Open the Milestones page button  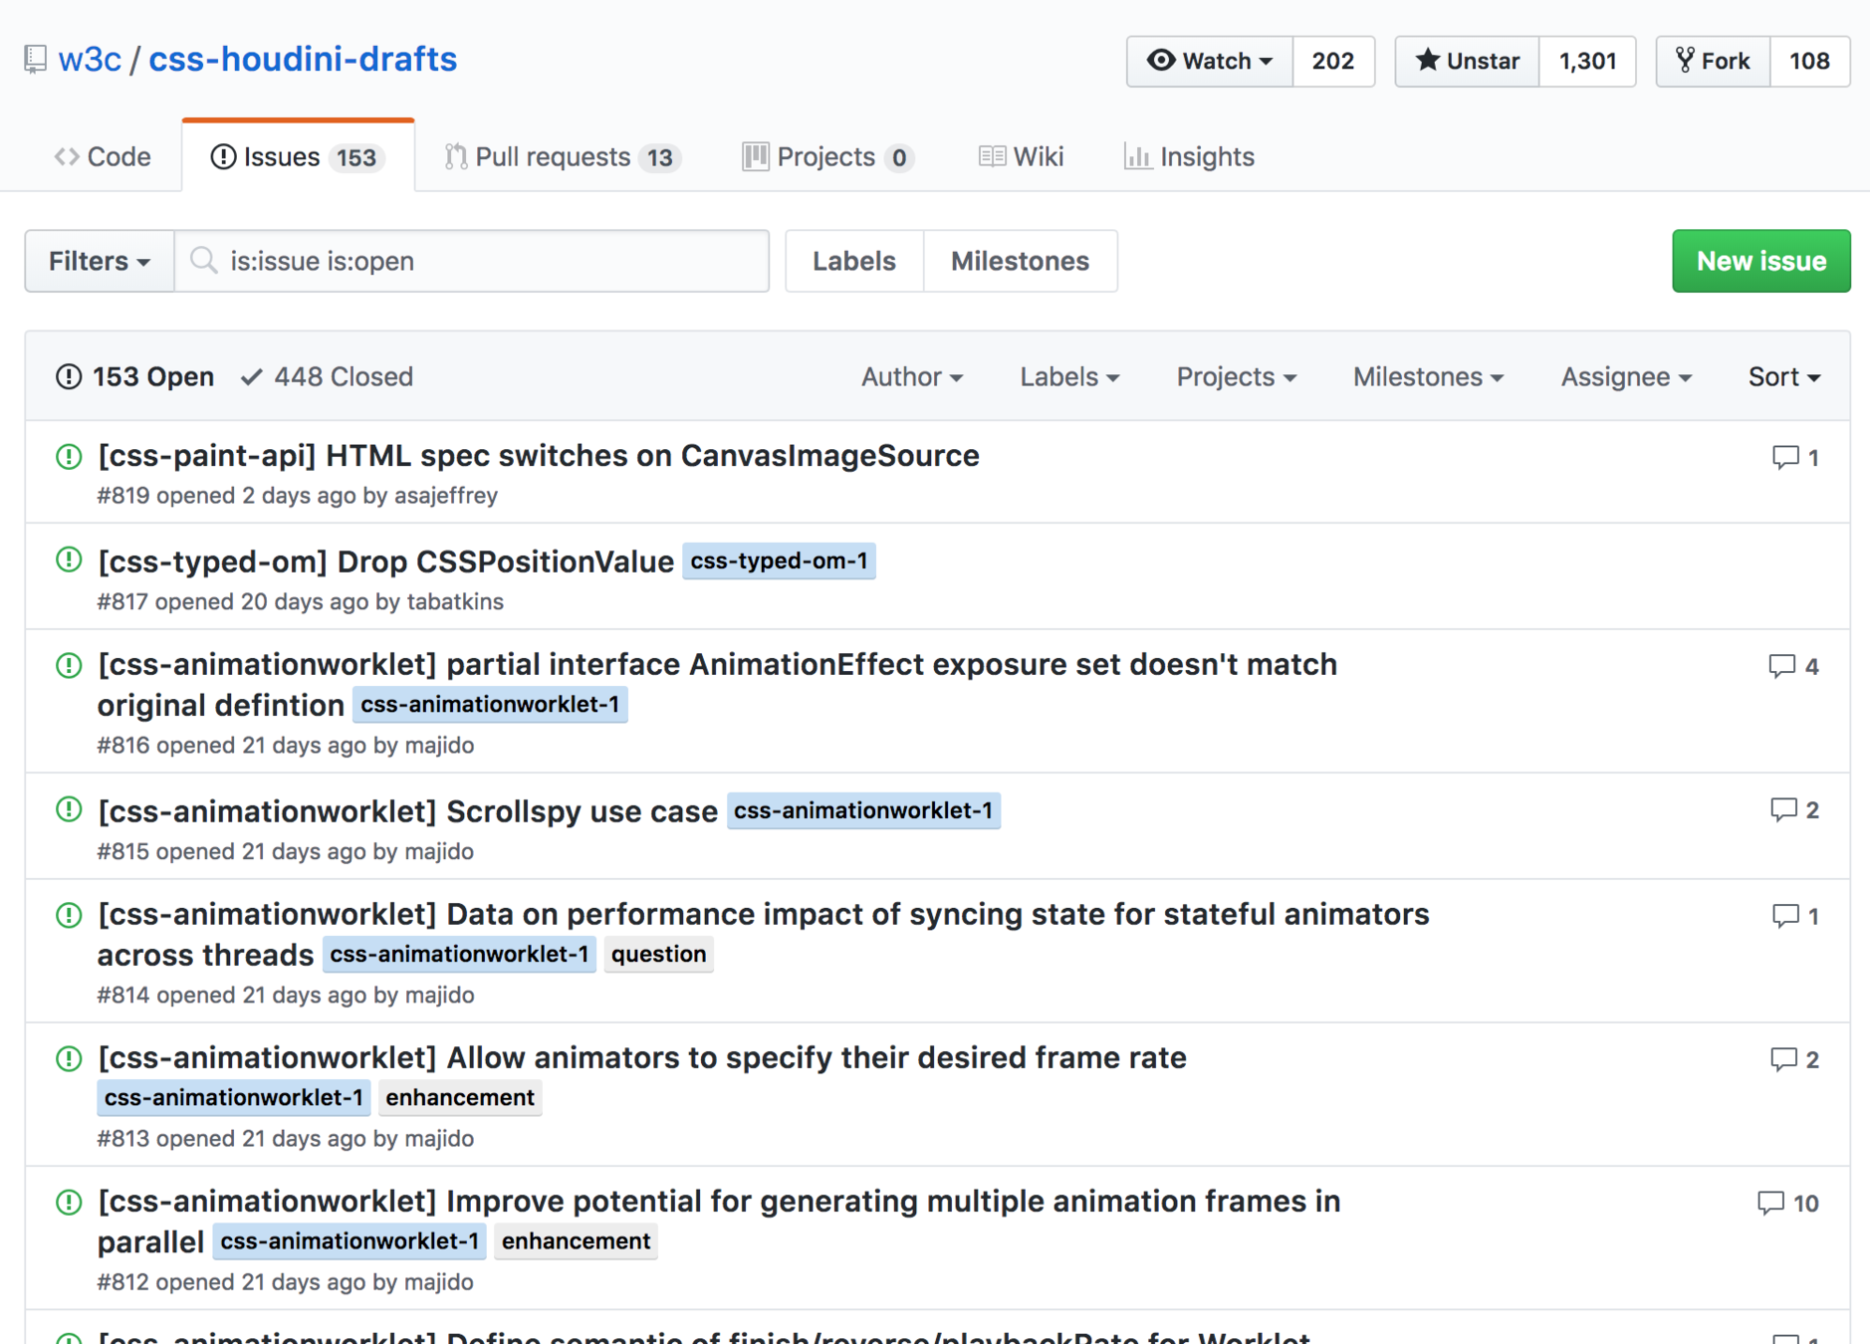coord(1021,261)
